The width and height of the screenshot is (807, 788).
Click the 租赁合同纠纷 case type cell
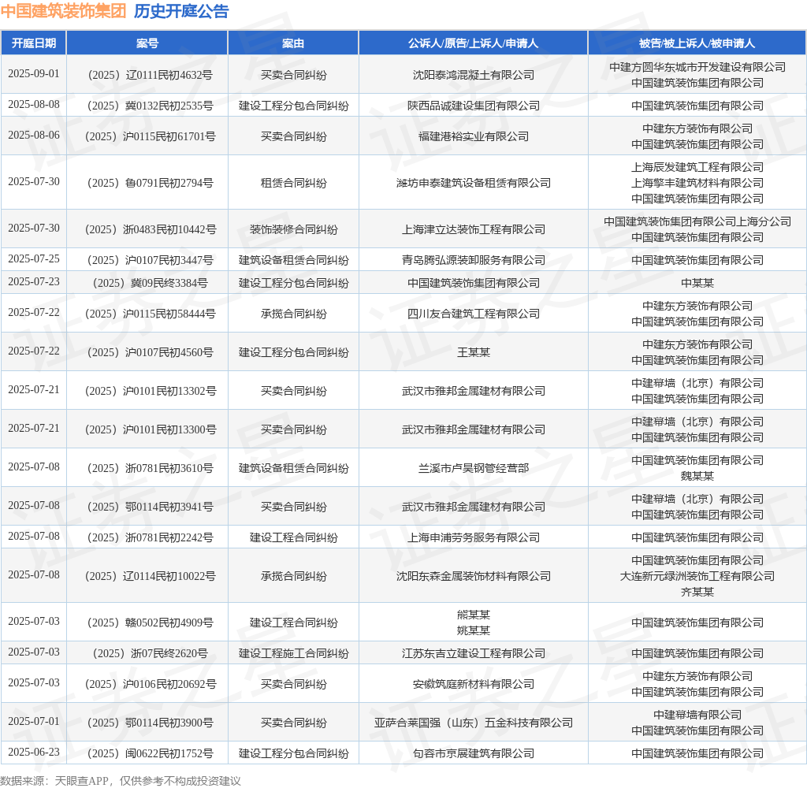click(x=293, y=183)
